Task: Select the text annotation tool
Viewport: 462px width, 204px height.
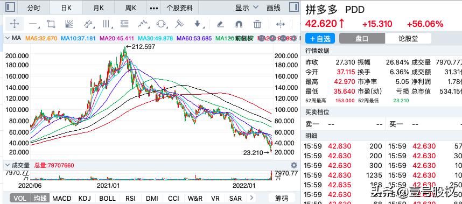Action: pyautogui.click(x=124, y=24)
